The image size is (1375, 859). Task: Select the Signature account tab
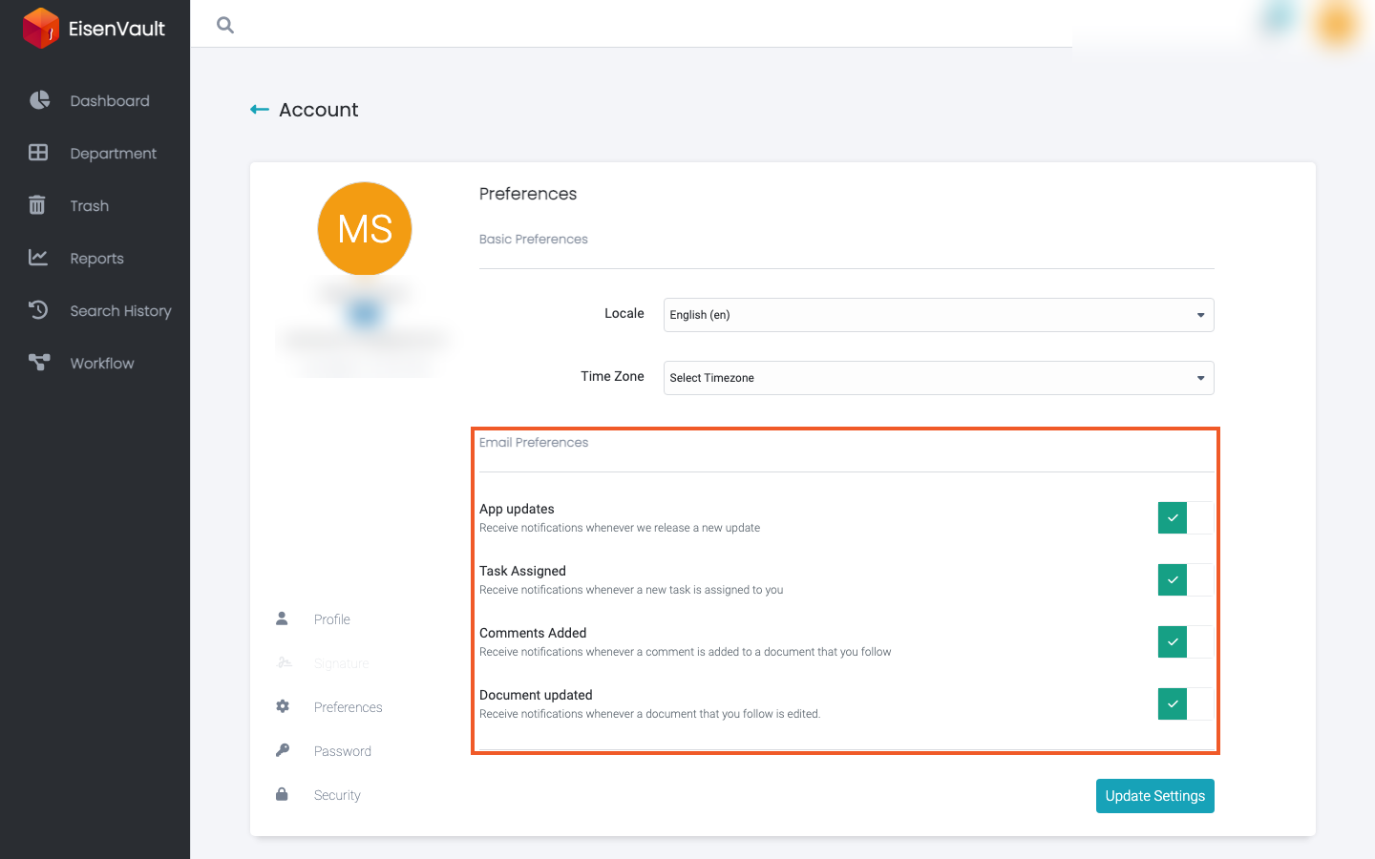tap(341, 663)
